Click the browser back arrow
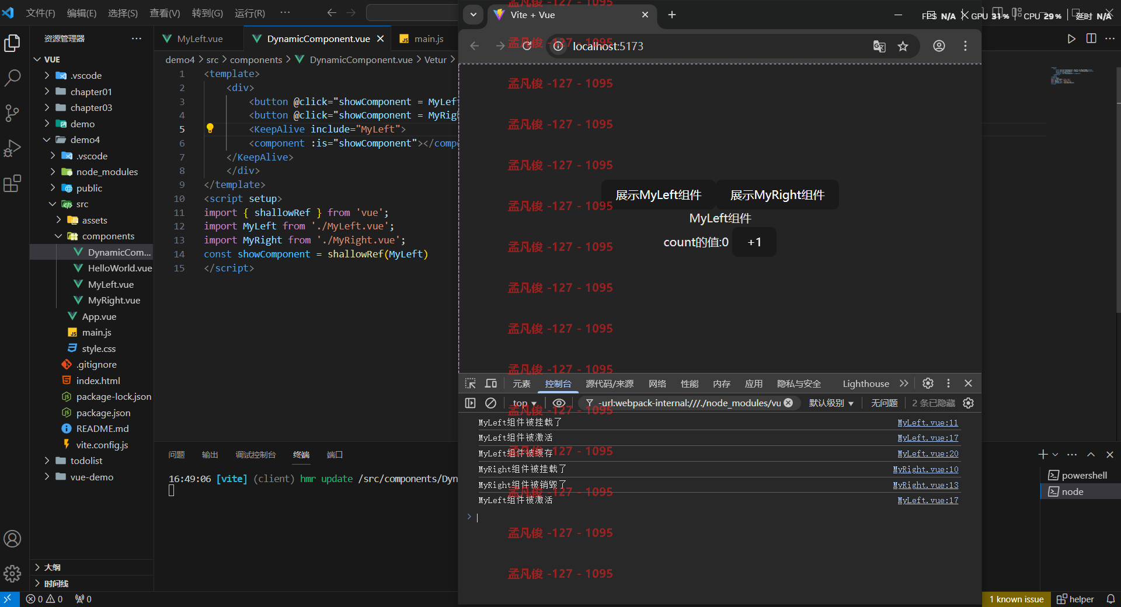 (x=475, y=46)
